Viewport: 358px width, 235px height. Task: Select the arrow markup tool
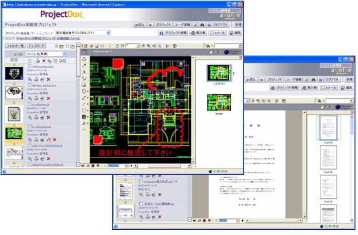point(84,65)
